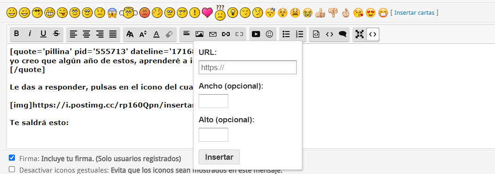Insert PHP code block via document icon
This screenshot has height=174, width=495.
tap(316, 34)
